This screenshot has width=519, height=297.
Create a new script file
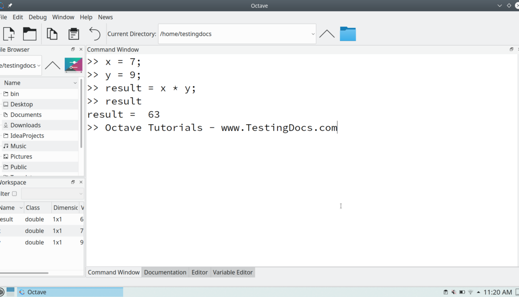click(9, 33)
